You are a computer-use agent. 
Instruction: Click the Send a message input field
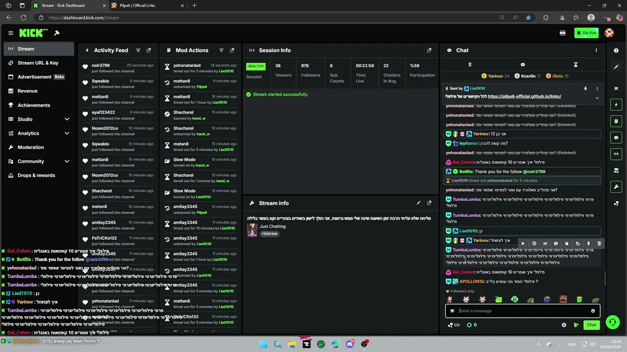[x=523, y=311]
